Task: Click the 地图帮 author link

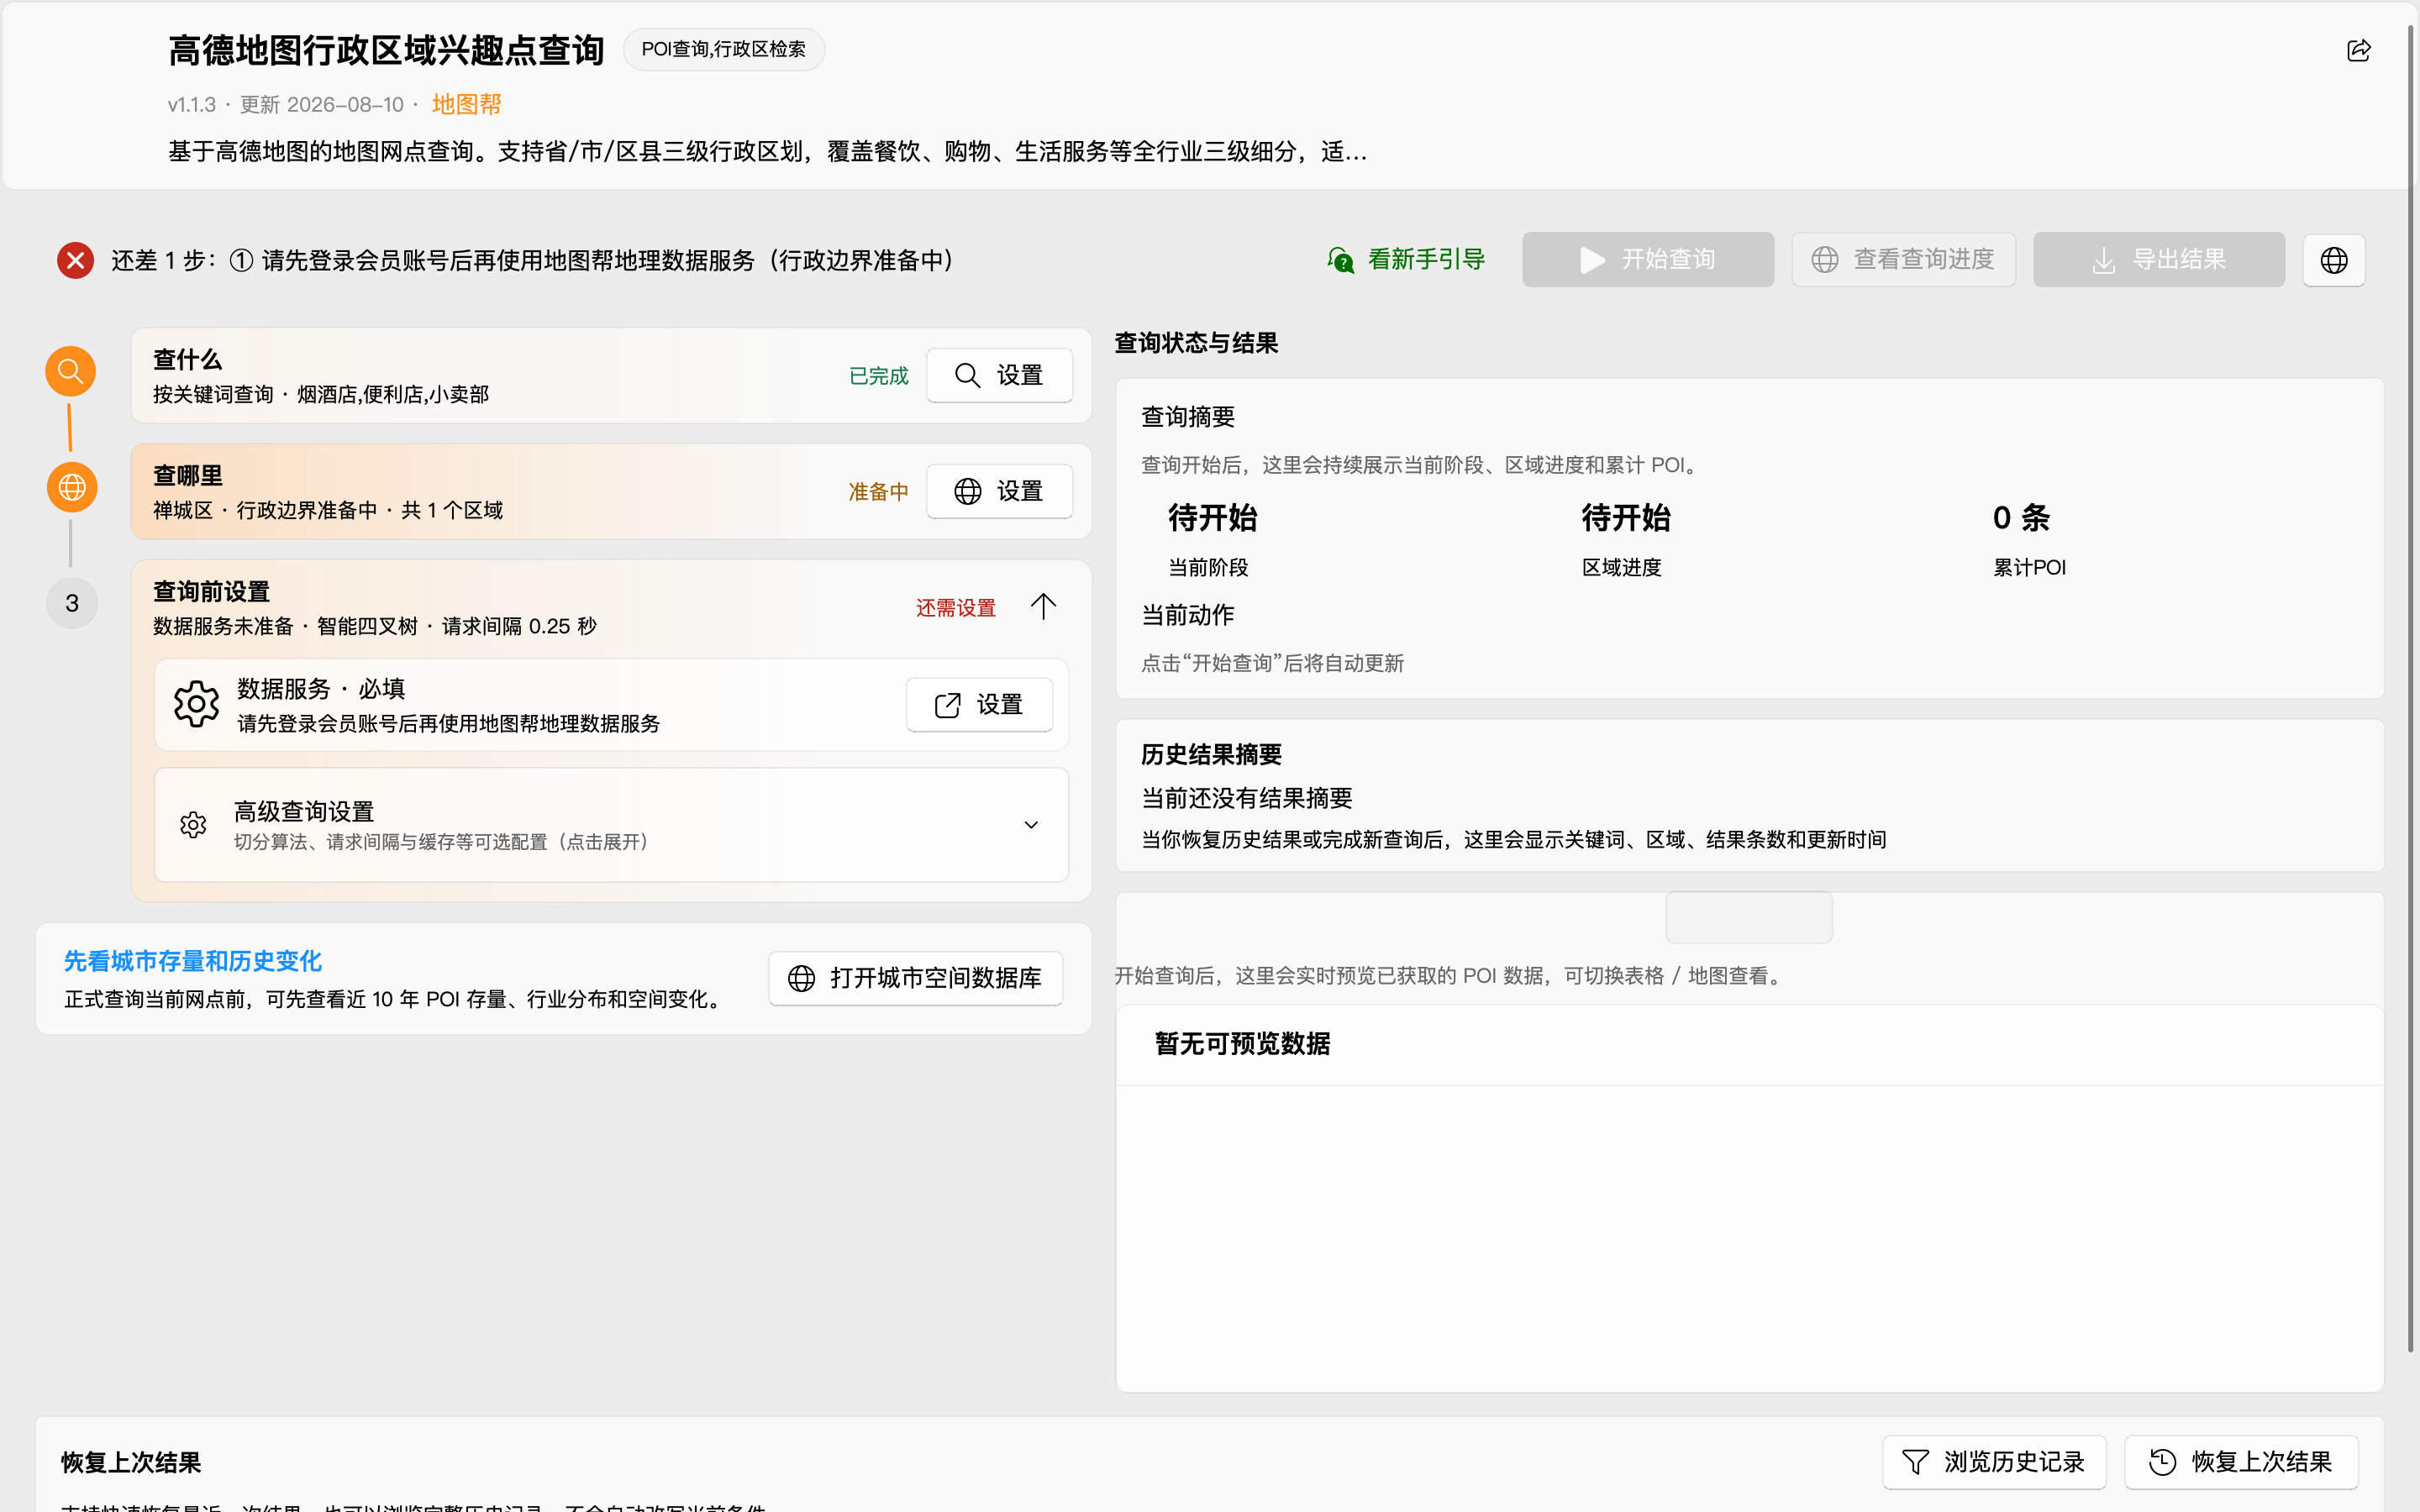Action: coord(466,104)
